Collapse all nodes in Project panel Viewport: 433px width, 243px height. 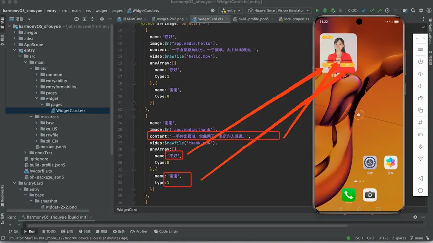[x=92, y=19]
